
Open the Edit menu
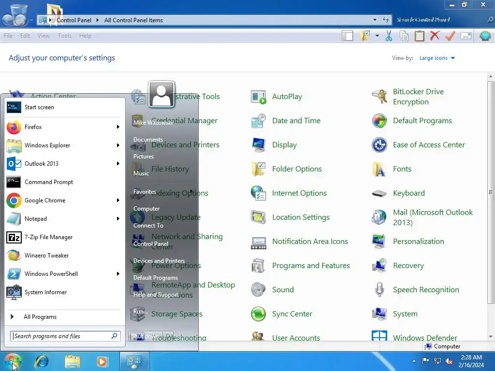pos(25,36)
